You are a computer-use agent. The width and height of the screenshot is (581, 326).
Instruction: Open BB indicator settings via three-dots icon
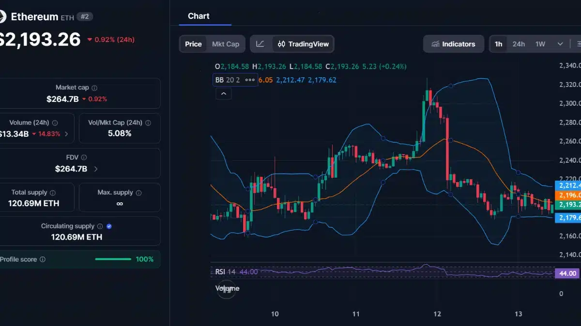click(250, 80)
